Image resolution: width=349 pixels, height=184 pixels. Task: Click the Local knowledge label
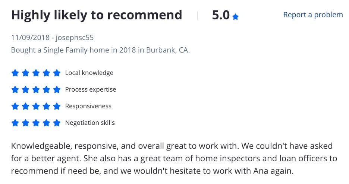click(89, 73)
